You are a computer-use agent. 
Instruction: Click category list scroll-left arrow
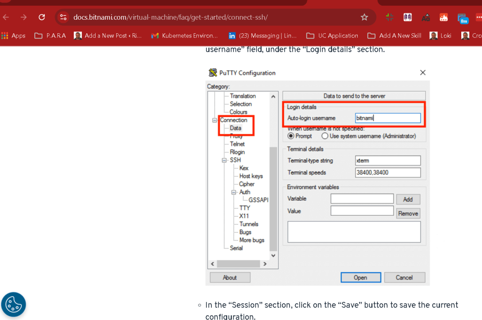tap(212, 264)
